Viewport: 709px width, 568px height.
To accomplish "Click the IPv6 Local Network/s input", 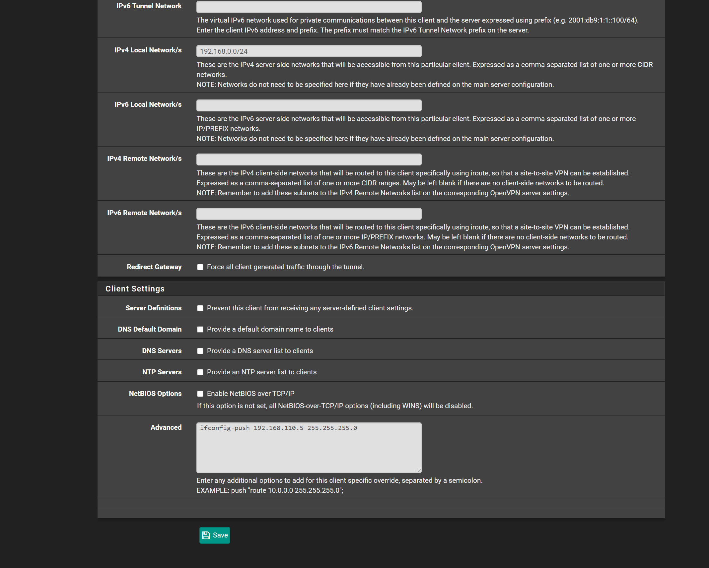I will [x=309, y=105].
